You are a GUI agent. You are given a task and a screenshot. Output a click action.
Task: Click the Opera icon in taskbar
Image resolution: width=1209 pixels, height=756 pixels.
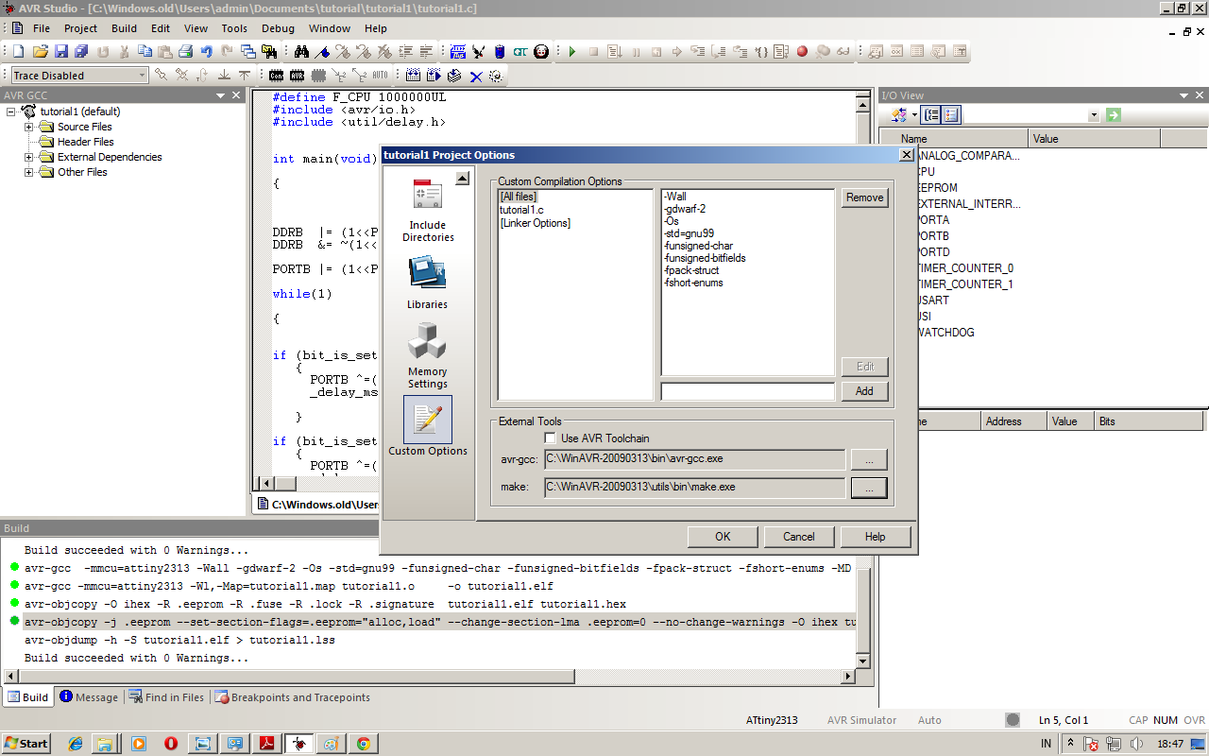click(x=170, y=744)
